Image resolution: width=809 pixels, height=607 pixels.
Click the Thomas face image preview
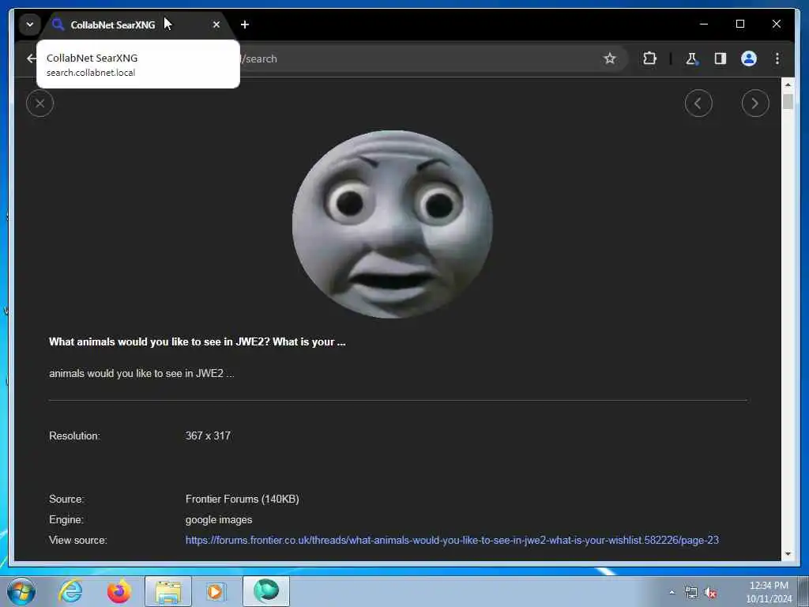point(392,224)
